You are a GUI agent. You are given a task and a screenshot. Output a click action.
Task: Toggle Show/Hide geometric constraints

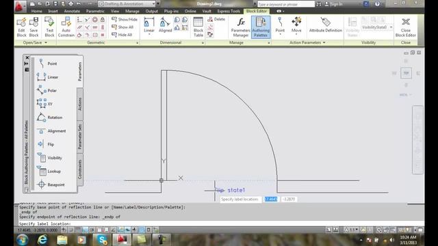tap(125, 19)
